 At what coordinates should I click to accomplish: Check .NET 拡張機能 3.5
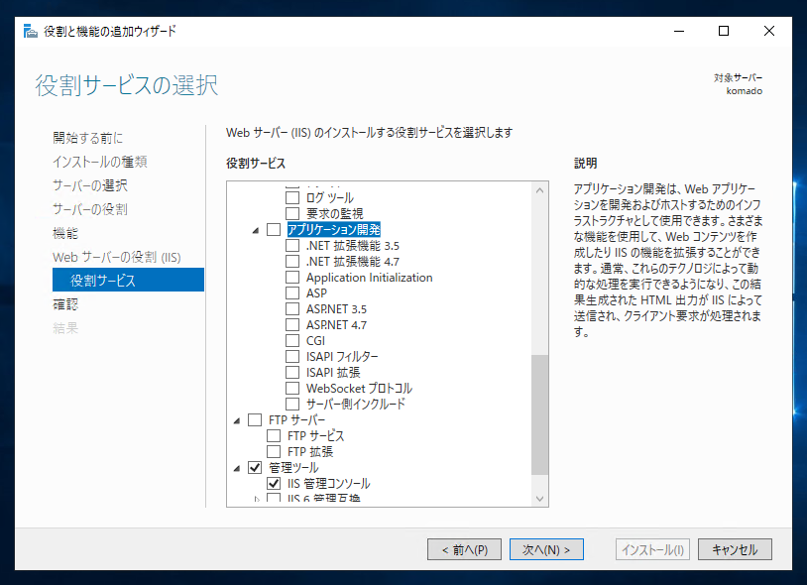(292, 246)
